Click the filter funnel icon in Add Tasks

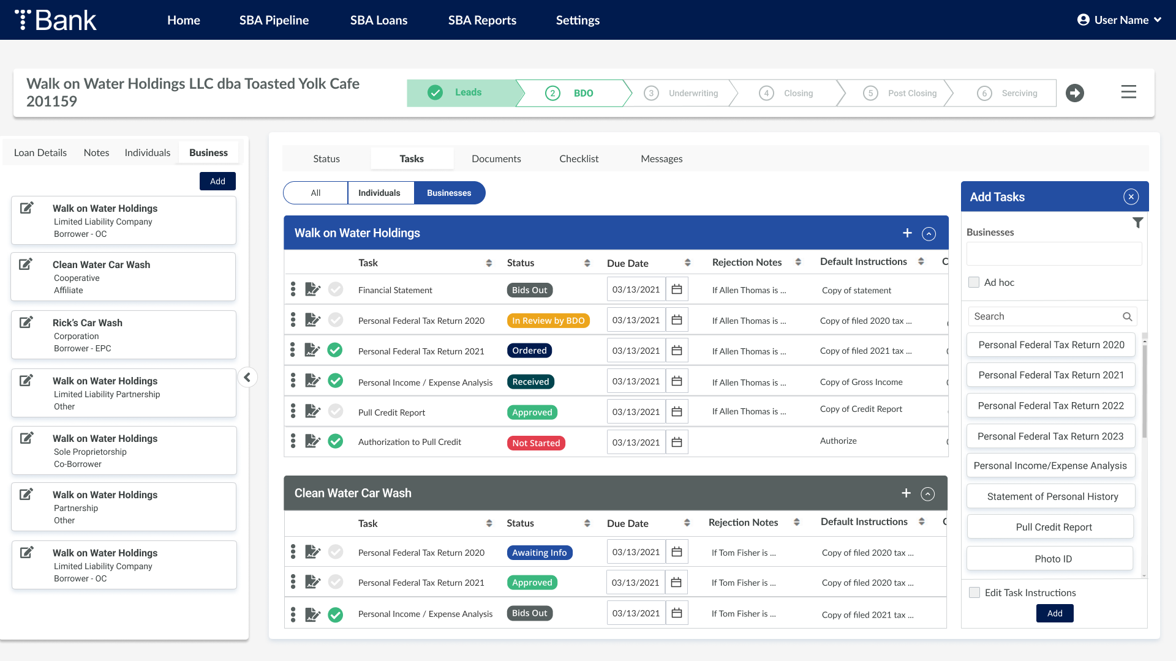pyautogui.click(x=1137, y=223)
